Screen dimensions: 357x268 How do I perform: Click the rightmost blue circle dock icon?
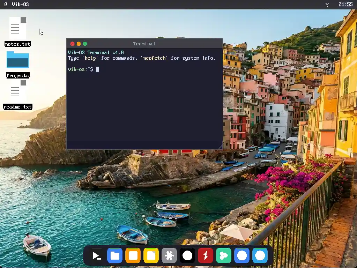coord(260,255)
